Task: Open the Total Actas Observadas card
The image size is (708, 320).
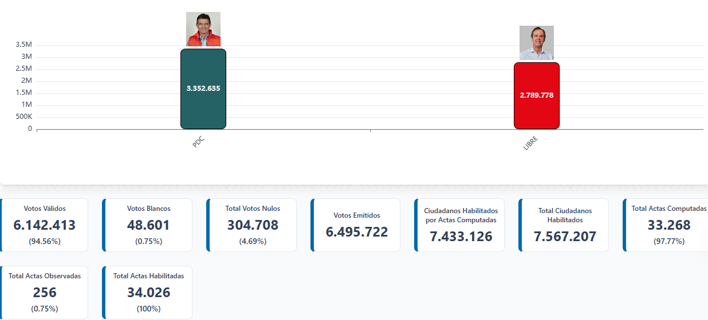Action: (45, 292)
